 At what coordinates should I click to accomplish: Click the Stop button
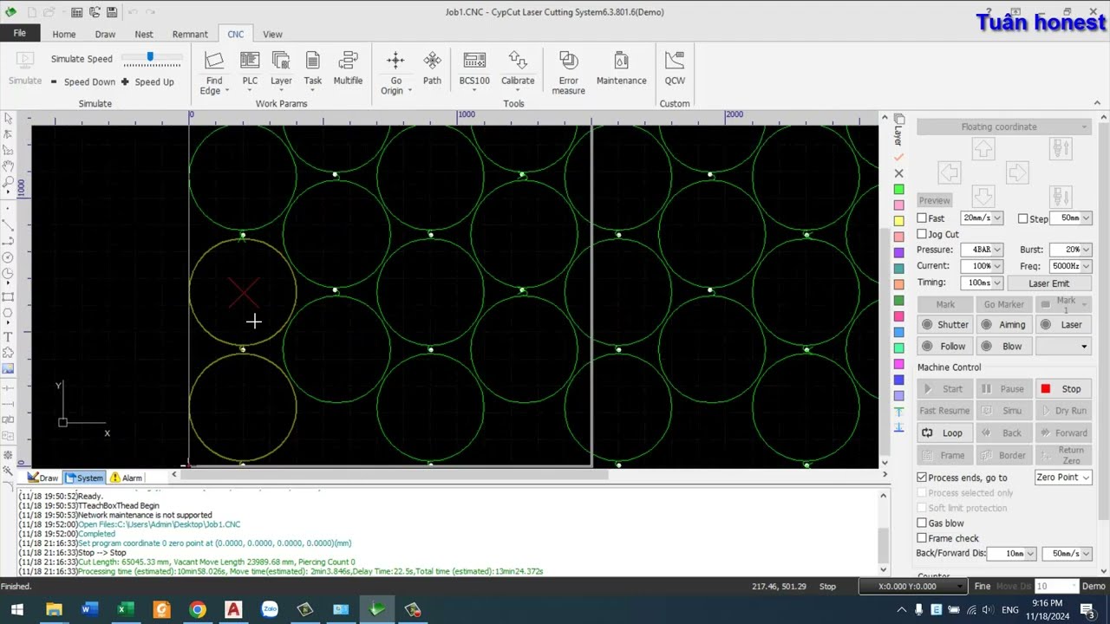(x=1063, y=389)
